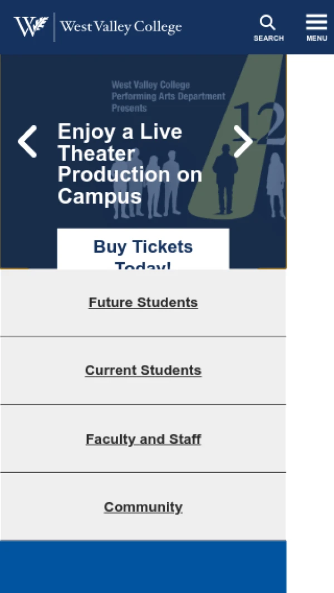Click the search magnifying glass icon
This screenshot has width=334, height=593.
pos(268,22)
